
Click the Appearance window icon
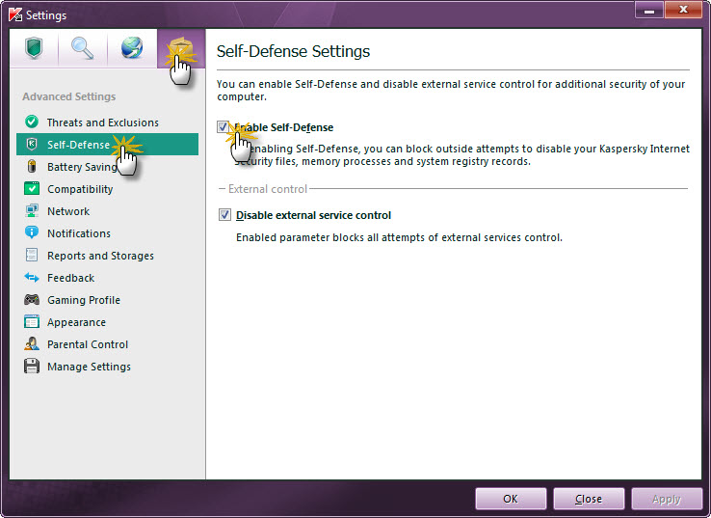(31, 322)
